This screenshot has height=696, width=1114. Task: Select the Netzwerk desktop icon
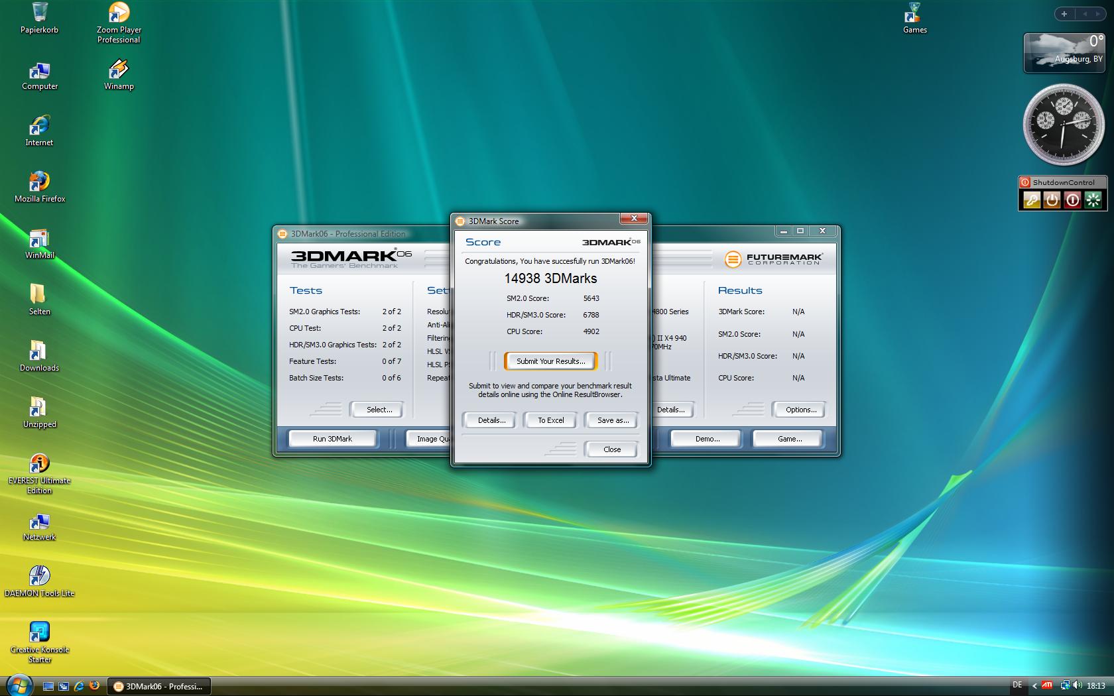tap(39, 526)
